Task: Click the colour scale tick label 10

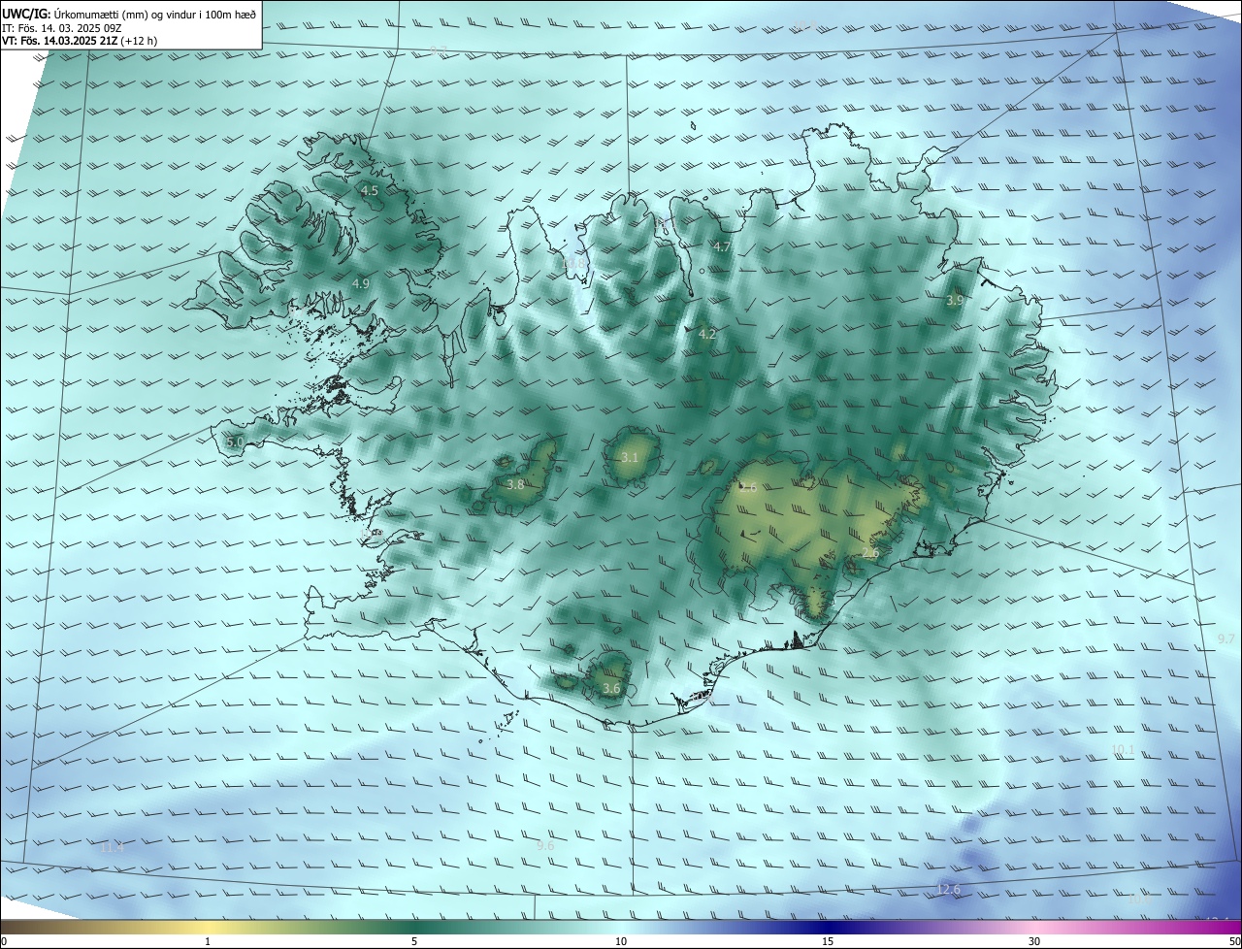Action: point(621,941)
